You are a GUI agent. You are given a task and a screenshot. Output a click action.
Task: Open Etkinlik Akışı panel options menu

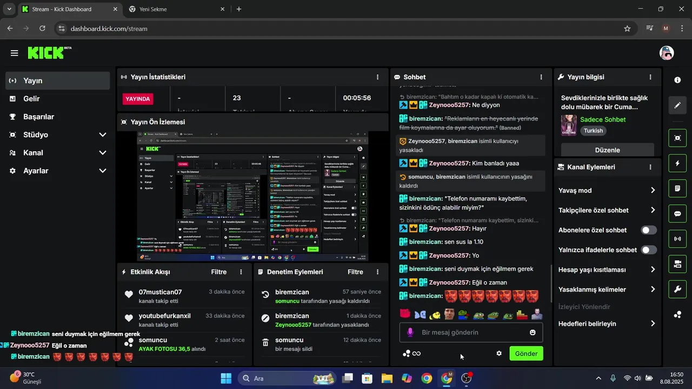(241, 272)
